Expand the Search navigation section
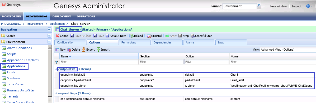Image resolution: width=316 pixels, height=103 pixels. (x=49, y=36)
